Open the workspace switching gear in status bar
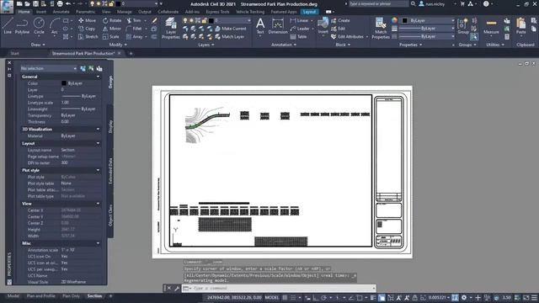 [x=464, y=297]
